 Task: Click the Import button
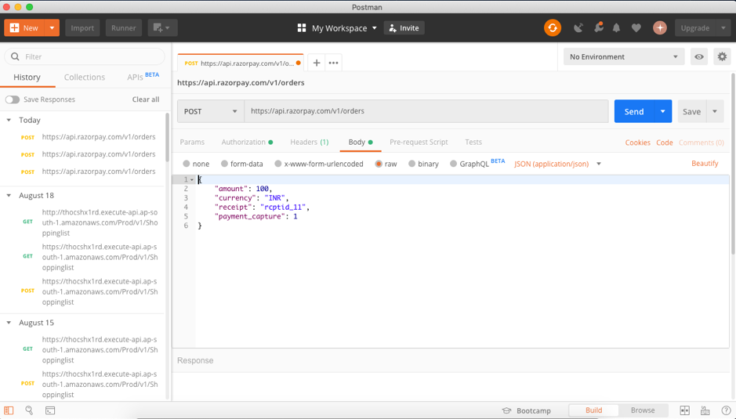pyautogui.click(x=82, y=27)
